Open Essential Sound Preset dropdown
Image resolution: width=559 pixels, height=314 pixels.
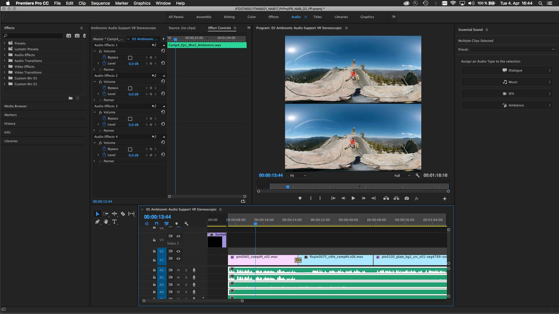[513, 49]
